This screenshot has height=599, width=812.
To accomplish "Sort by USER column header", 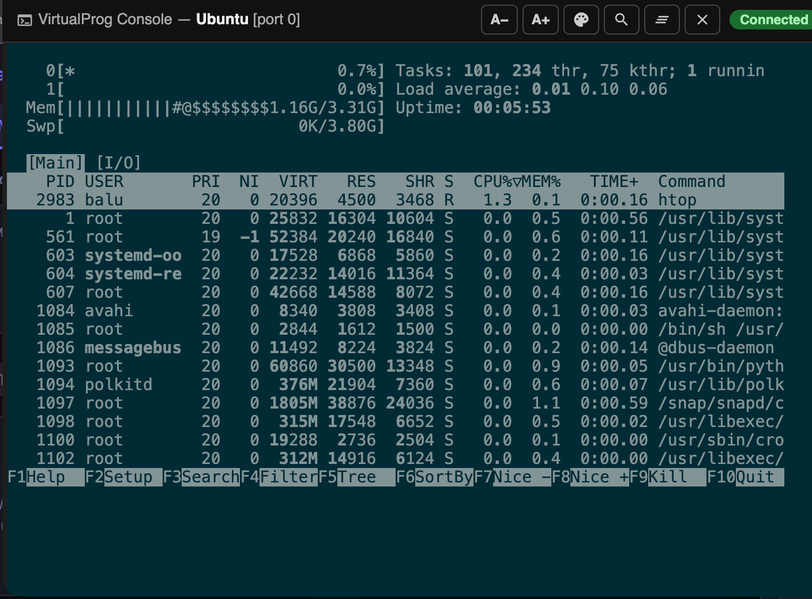I will coord(104,181).
